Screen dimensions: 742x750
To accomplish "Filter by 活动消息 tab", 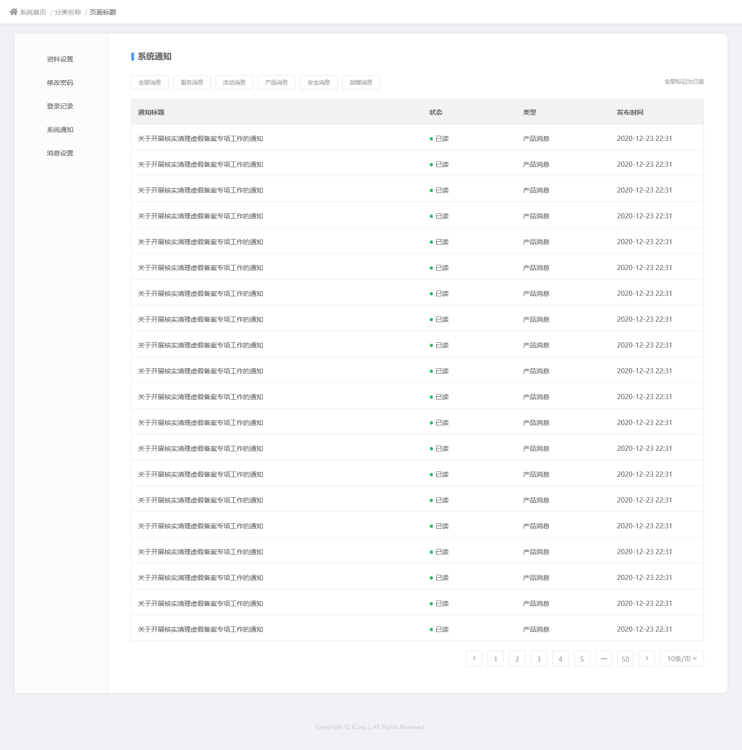I will click(x=234, y=82).
